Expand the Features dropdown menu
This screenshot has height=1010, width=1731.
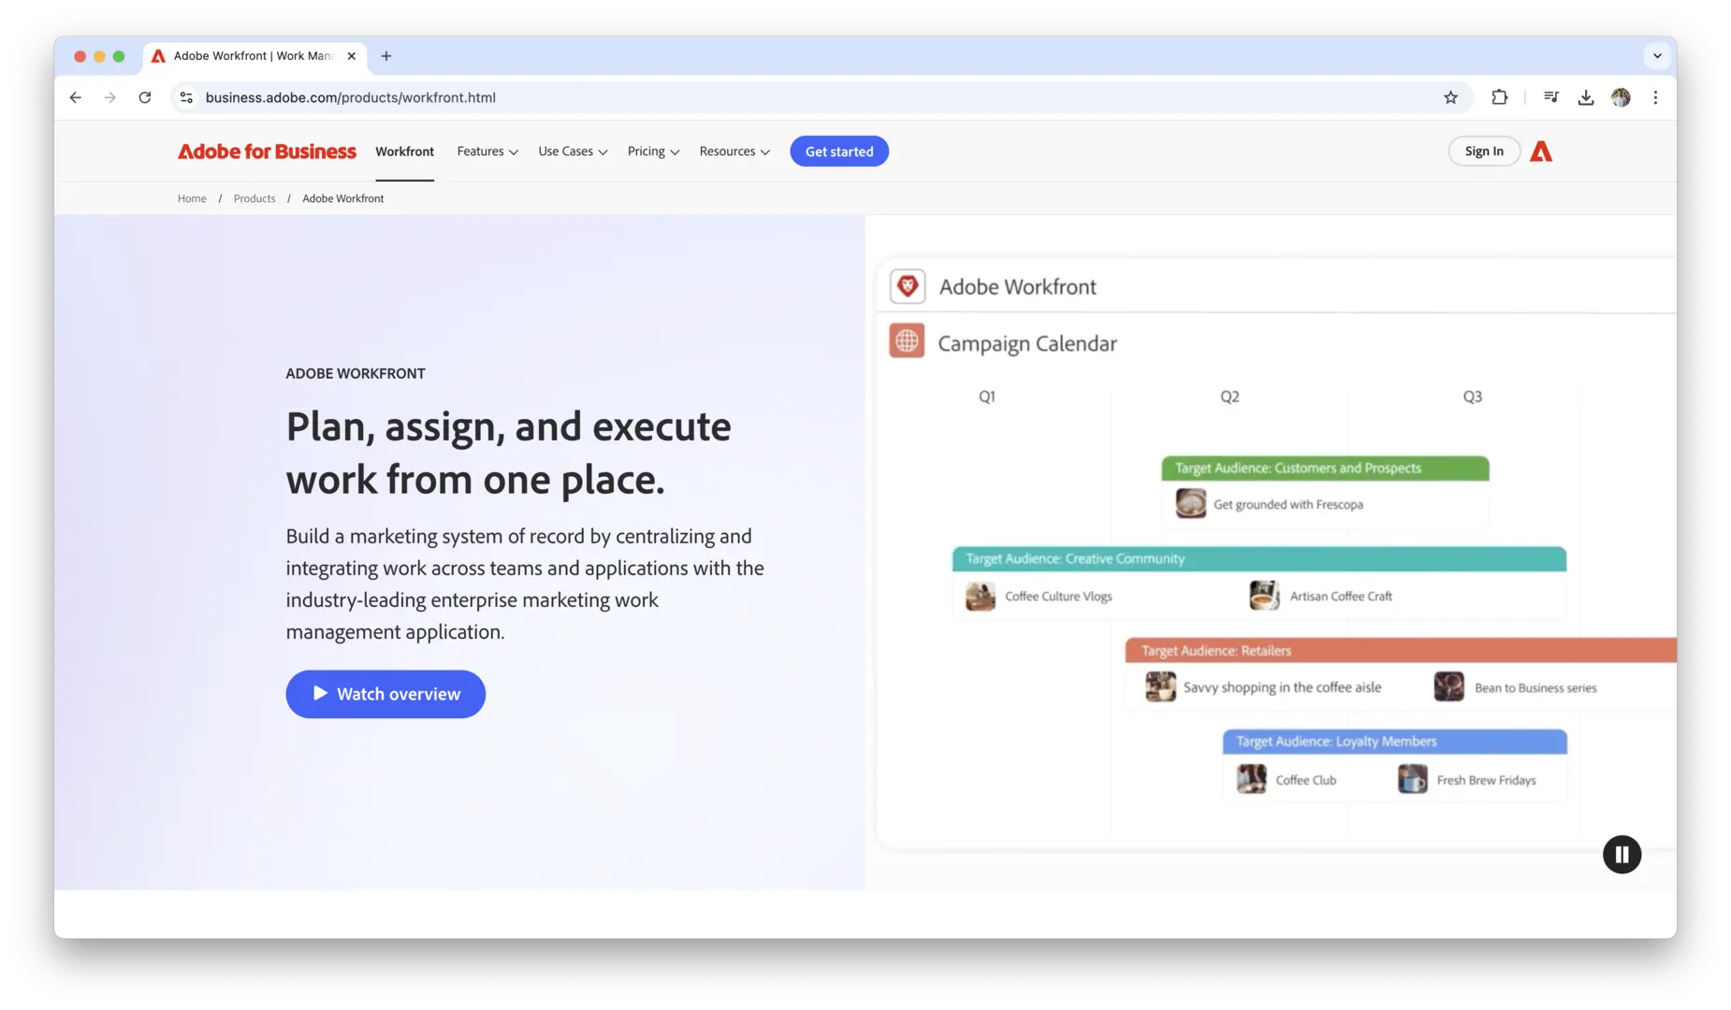pos(487,151)
